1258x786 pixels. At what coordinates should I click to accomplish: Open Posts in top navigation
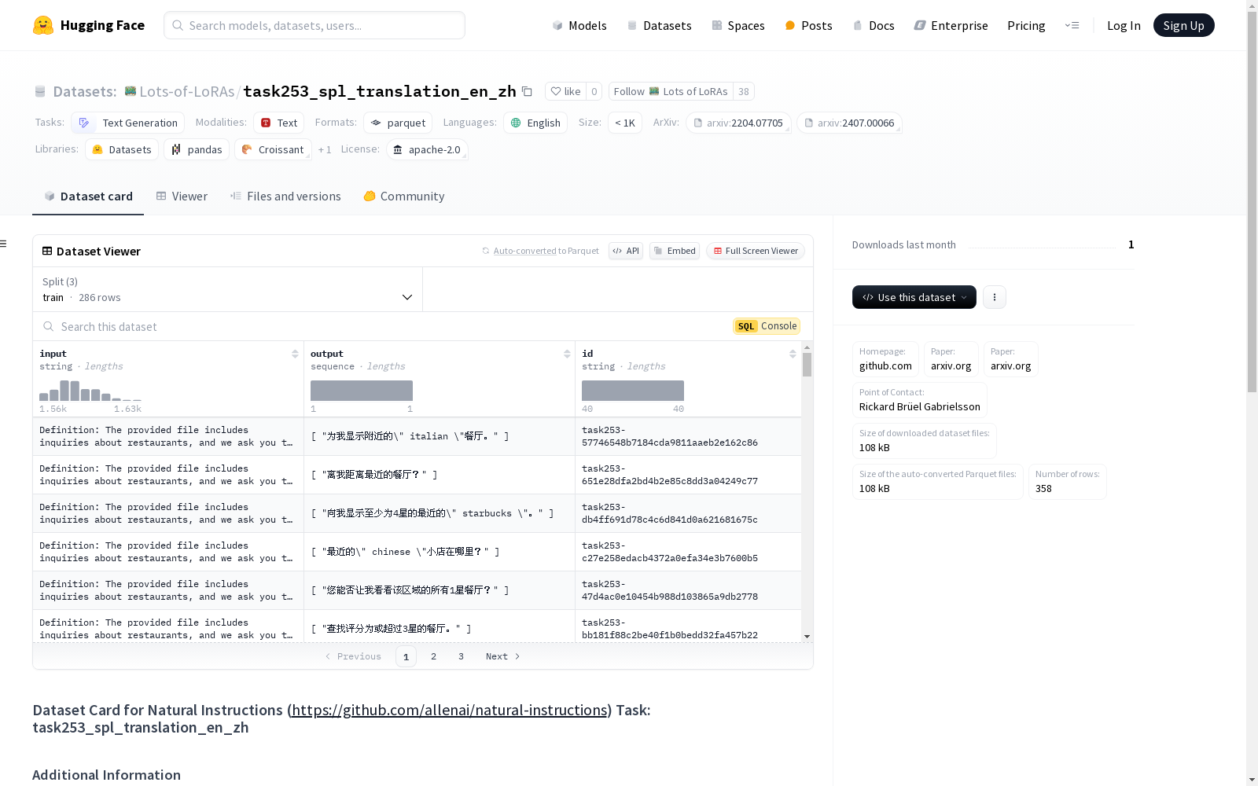[x=808, y=25]
